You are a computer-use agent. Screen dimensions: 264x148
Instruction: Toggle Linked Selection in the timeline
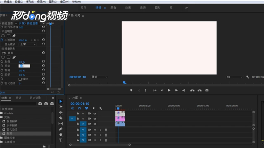[x=86, y=108]
